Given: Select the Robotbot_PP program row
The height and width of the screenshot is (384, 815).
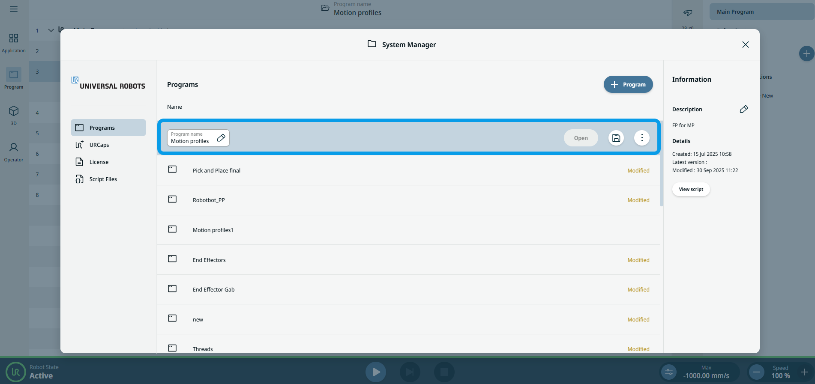Looking at the screenshot, I should tap(209, 200).
